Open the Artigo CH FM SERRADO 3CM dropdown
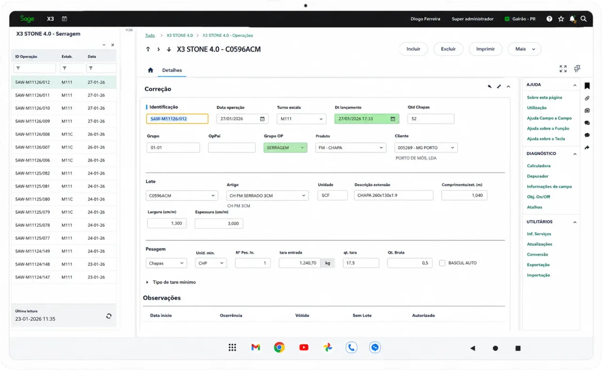Image resolution: width=602 pixels, height=370 pixels. [268, 195]
